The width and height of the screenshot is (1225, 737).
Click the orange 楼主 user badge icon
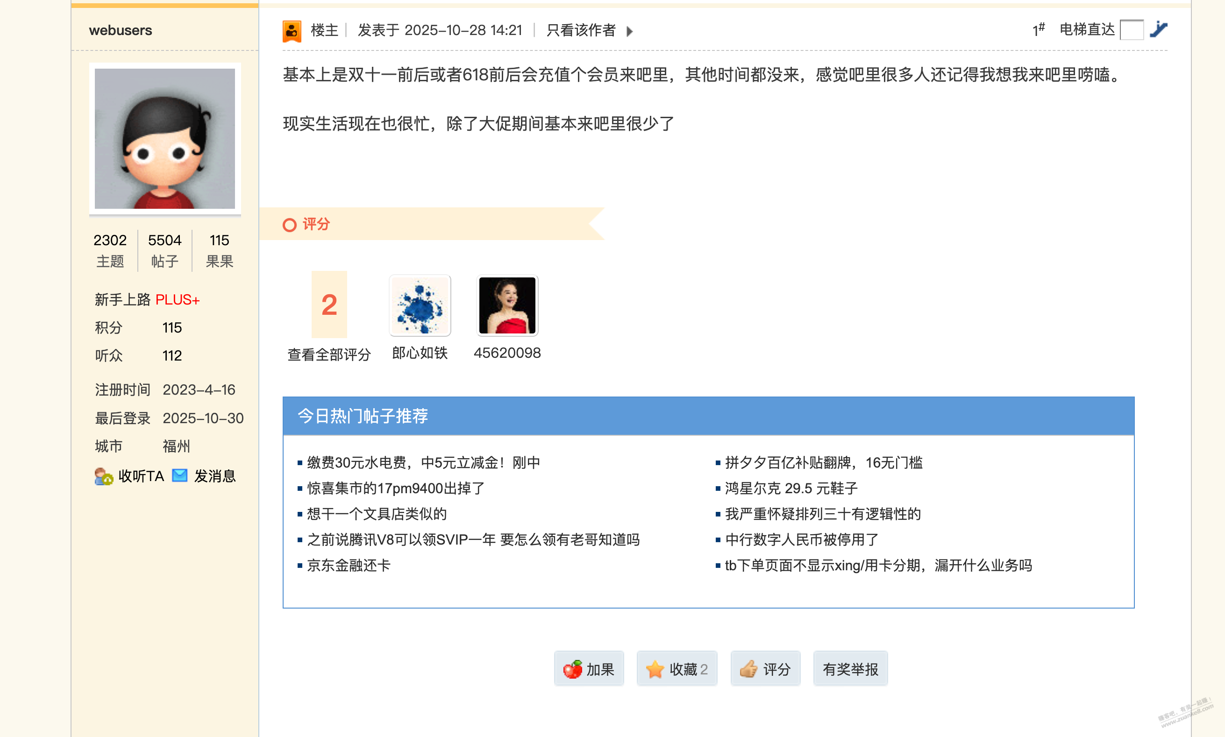(292, 31)
